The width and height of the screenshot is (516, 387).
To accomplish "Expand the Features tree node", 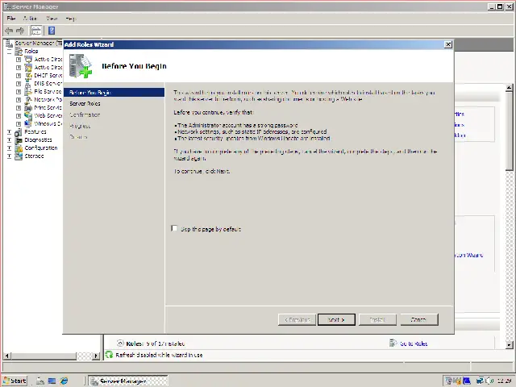I will (x=9, y=132).
